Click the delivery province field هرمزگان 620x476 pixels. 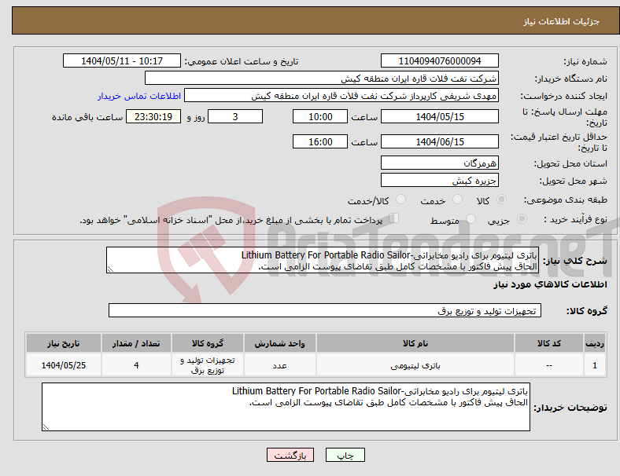(x=440, y=163)
